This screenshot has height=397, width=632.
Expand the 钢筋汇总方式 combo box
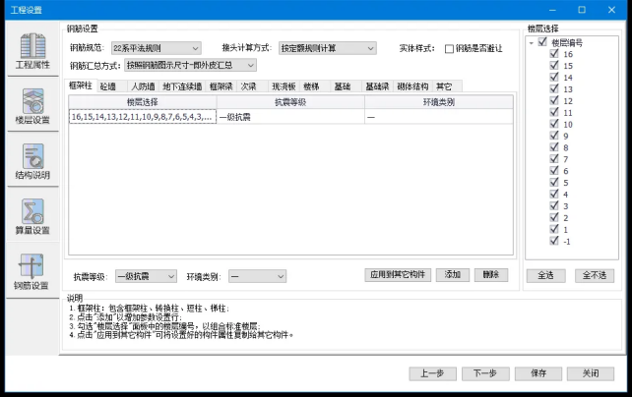coord(190,66)
